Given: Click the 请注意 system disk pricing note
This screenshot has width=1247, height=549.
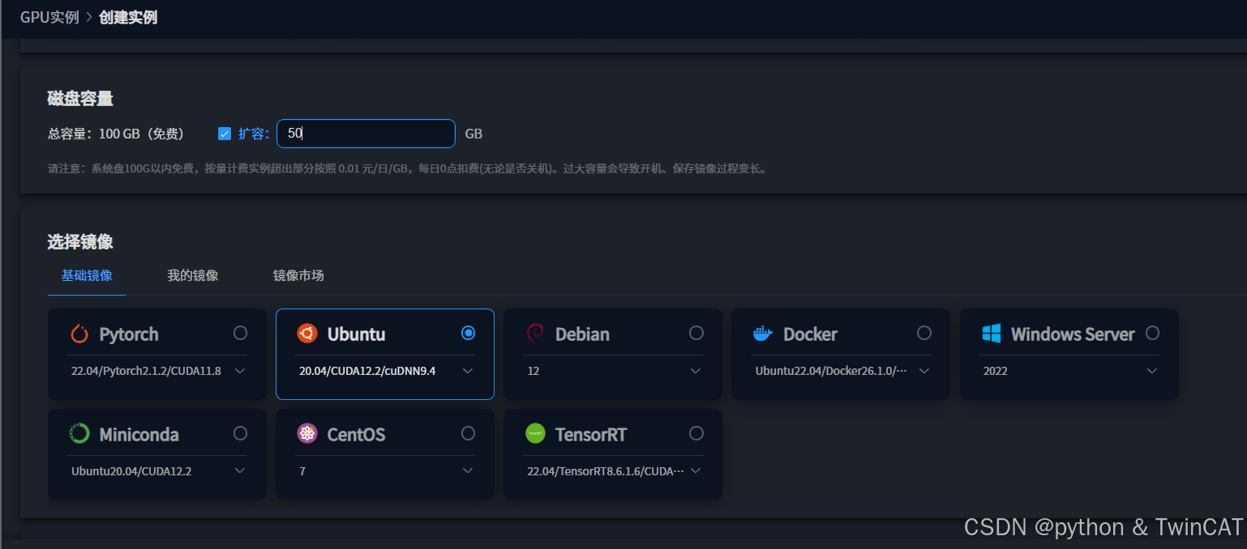Looking at the screenshot, I should pos(407,169).
